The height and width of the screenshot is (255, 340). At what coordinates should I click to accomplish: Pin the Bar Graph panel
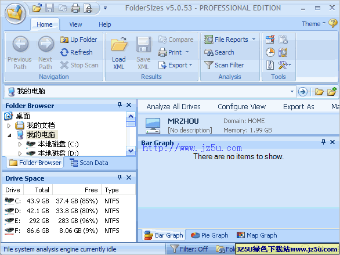323,142
